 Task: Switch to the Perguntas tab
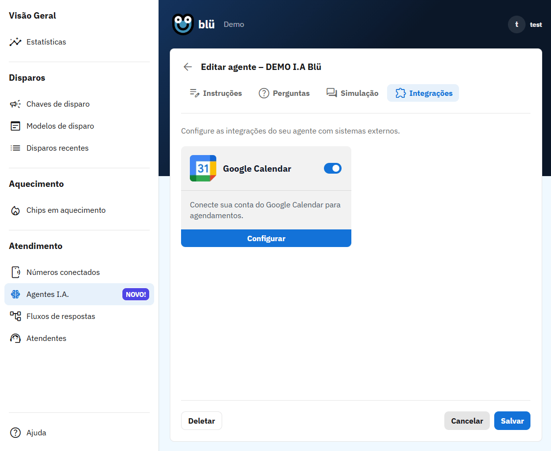[284, 93]
